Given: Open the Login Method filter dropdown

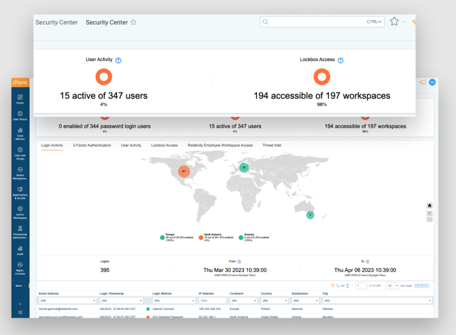Looking at the screenshot, I should click(174, 301).
